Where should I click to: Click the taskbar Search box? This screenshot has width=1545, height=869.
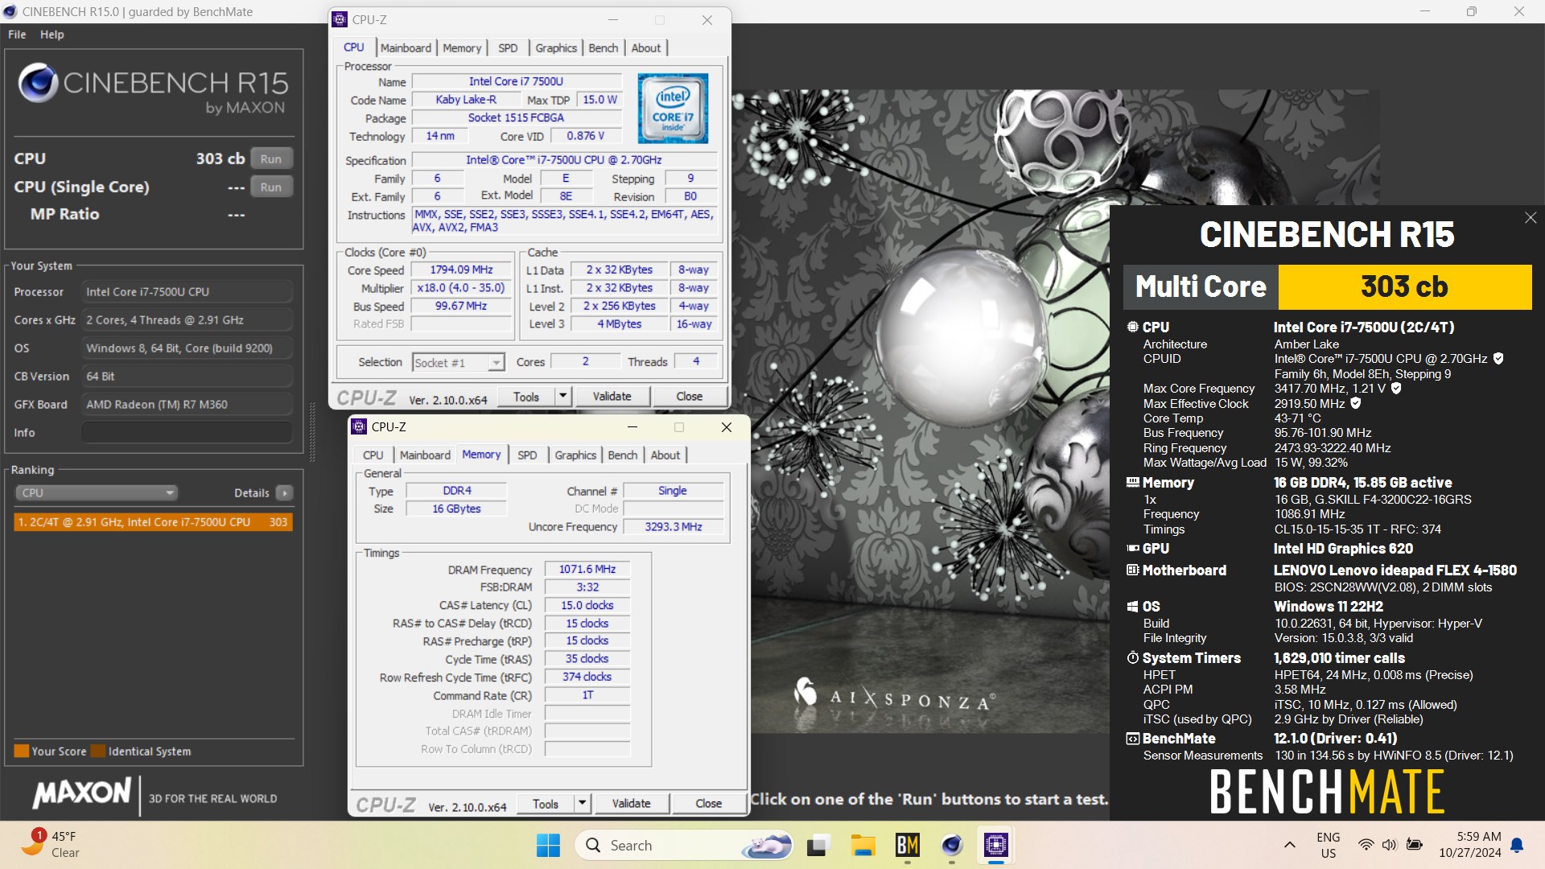[x=684, y=845]
